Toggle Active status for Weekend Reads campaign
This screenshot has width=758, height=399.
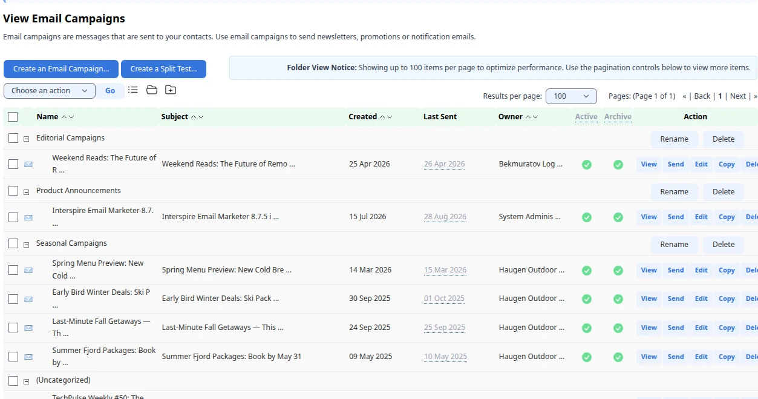tap(586, 164)
